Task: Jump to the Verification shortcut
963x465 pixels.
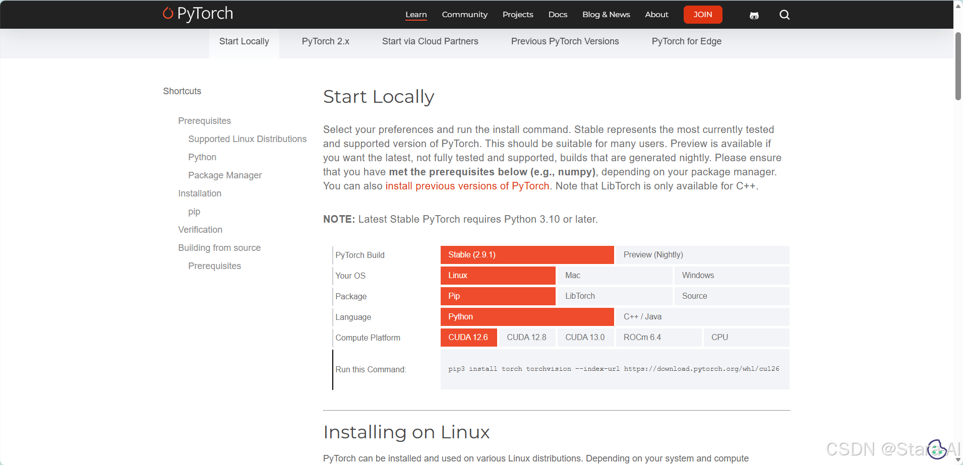Action: (200, 230)
